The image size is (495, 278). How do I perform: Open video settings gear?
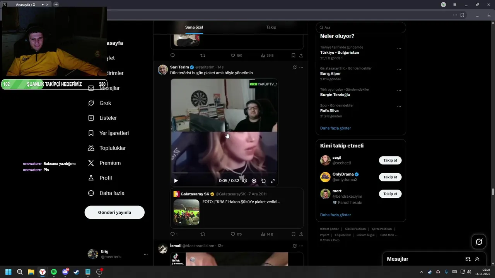point(254,181)
